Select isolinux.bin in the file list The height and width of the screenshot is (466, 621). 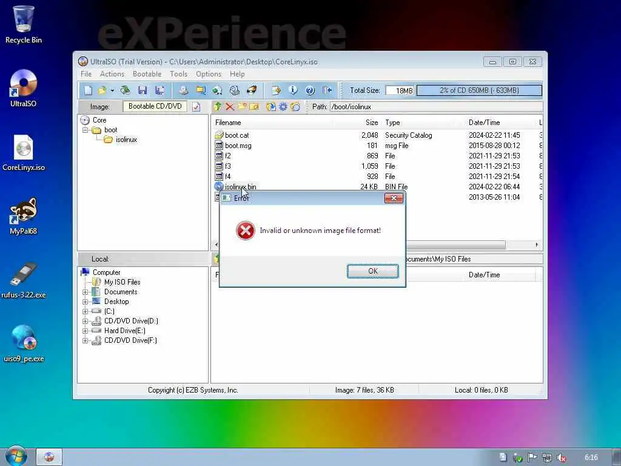pos(240,187)
